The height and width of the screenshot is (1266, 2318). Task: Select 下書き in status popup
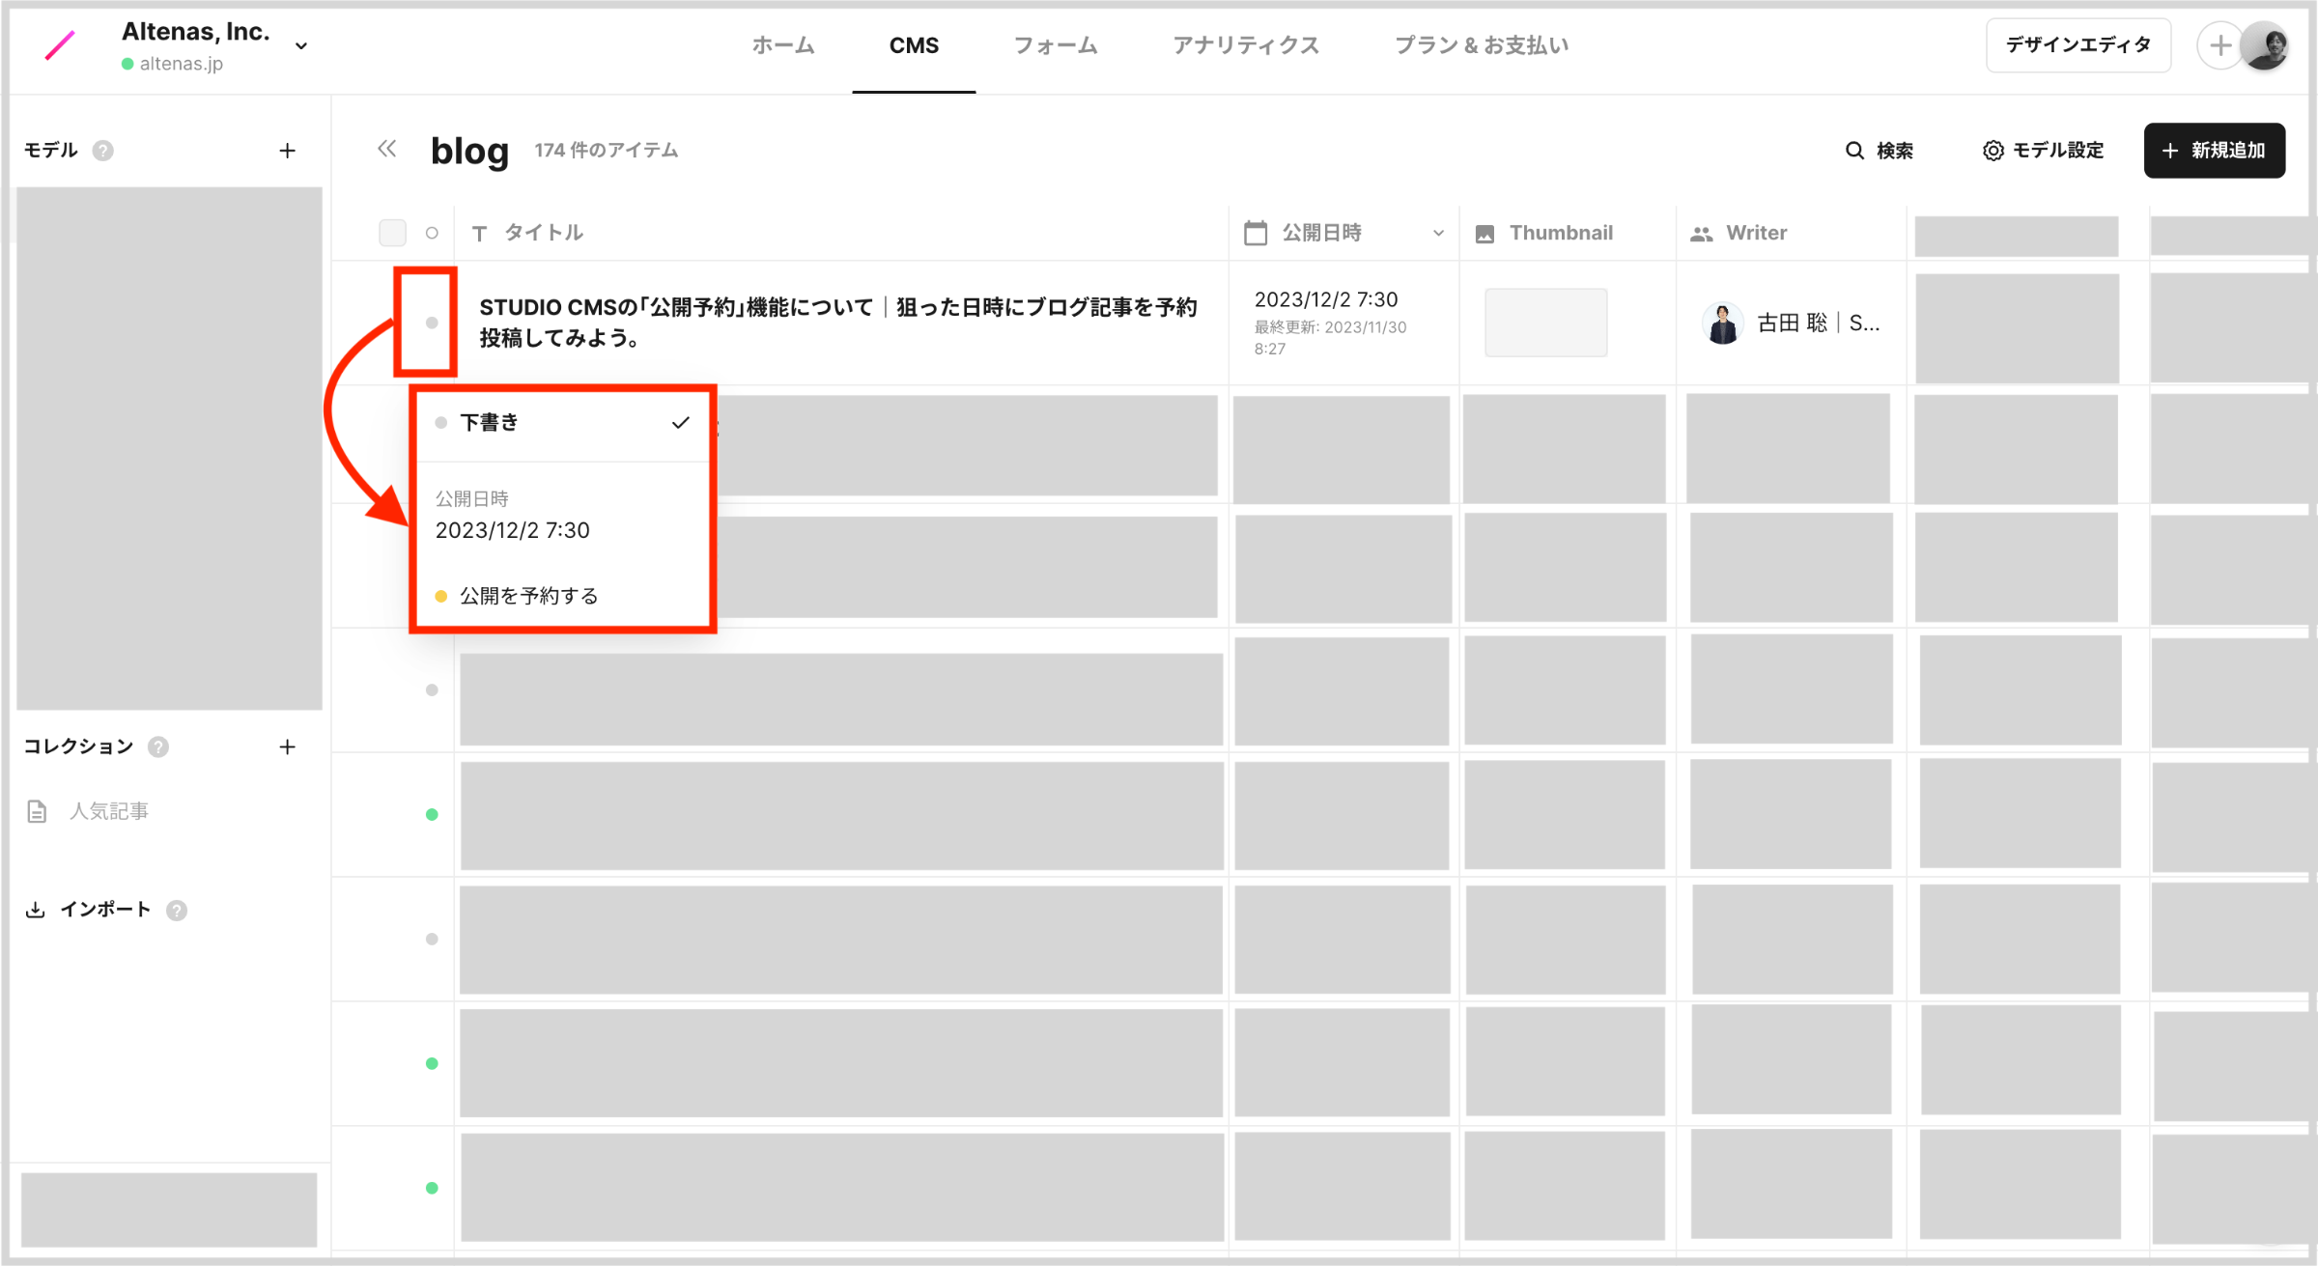(x=563, y=423)
